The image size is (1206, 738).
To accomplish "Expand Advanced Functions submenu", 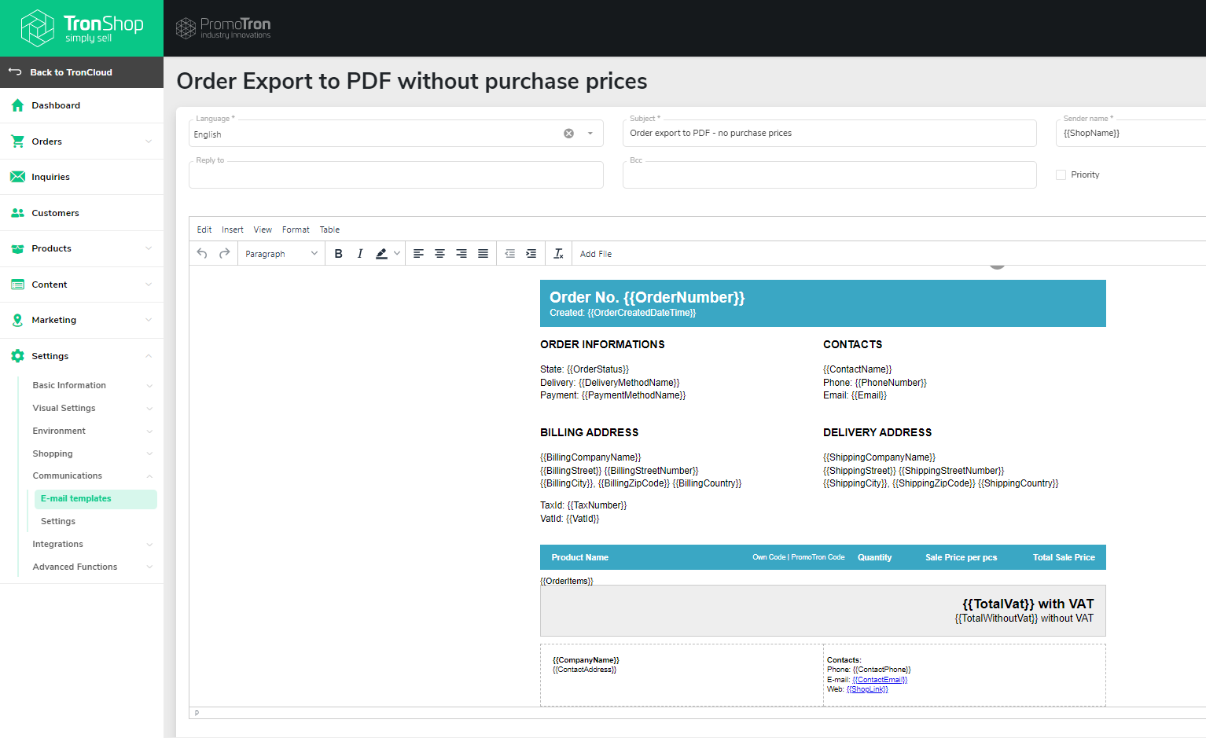I will point(149,567).
